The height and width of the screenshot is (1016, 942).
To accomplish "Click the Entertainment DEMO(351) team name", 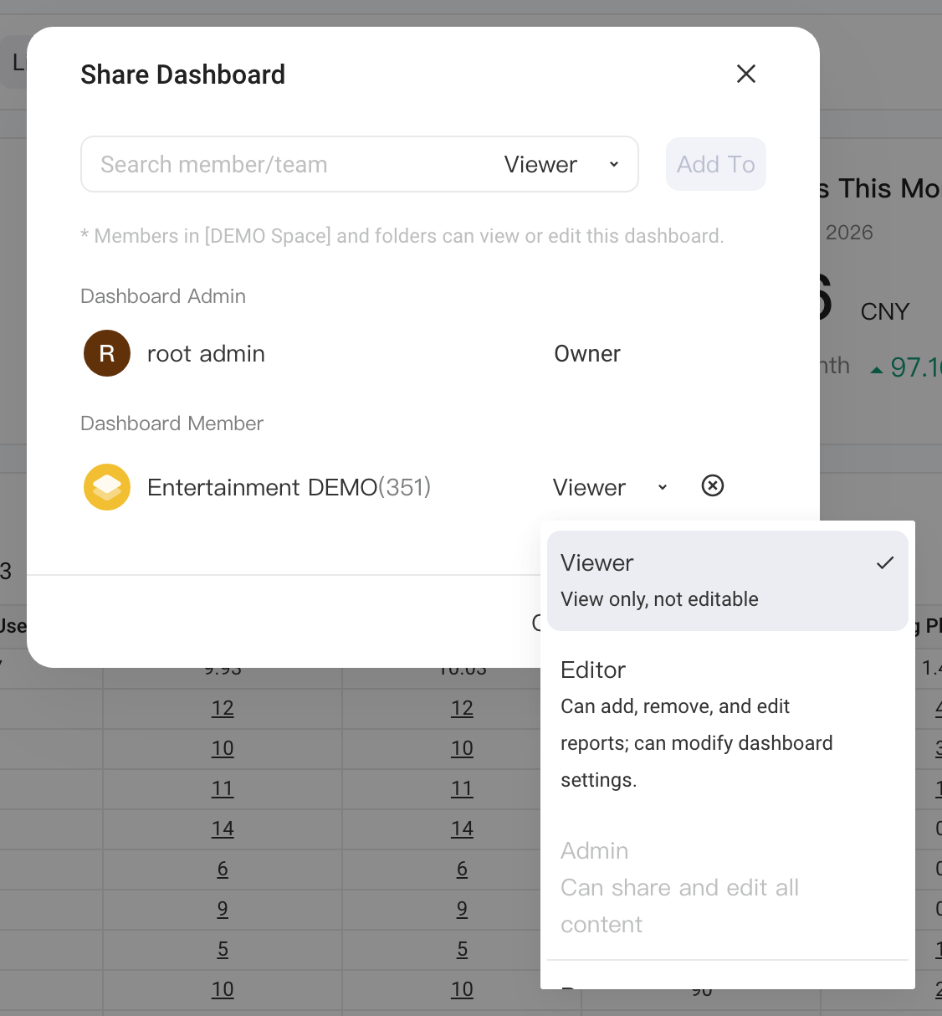I will pos(289,487).
